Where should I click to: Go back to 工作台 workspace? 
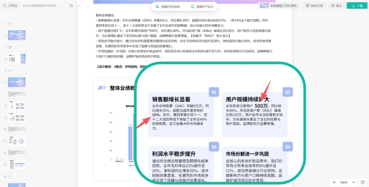point(10,6)
